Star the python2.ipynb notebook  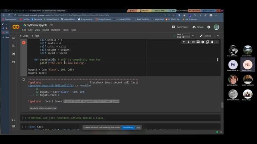pyautogui.click(x=51, y=25)
